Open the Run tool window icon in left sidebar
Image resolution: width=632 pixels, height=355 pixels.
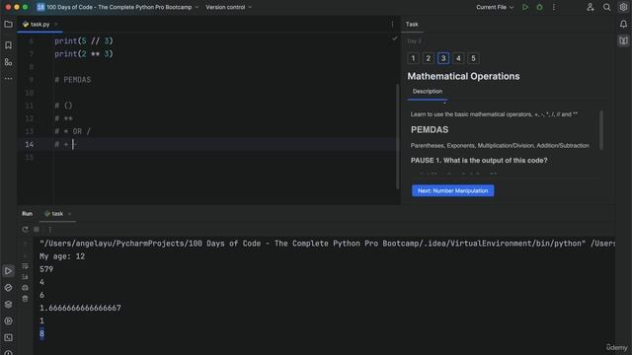tap(8, 271)
